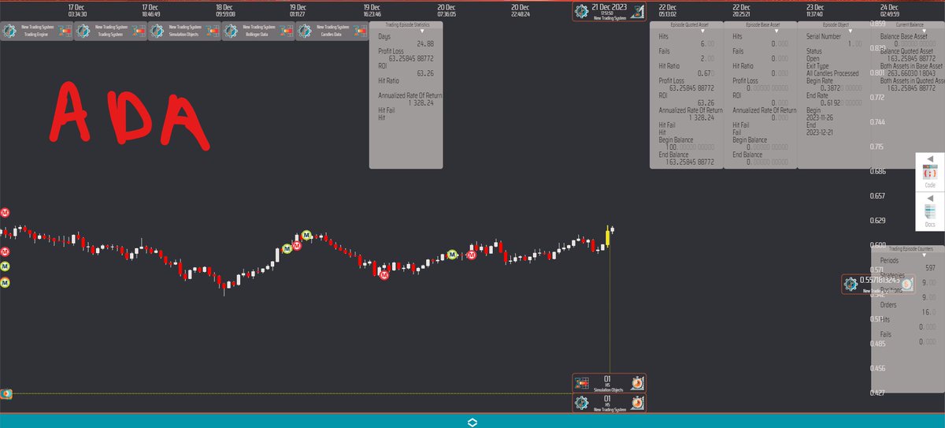Click the green M marker at the chart peak
This screenshot has height=428, width=945.
307,235
